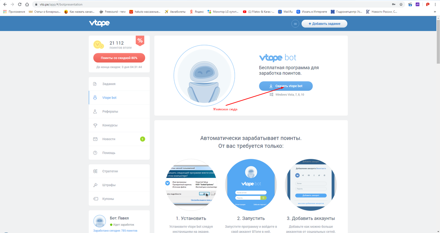Viewport: 440px width, 233px height.
Task: Expand hidden bookmarks with the double chevron
Action: tap(435, 12)
